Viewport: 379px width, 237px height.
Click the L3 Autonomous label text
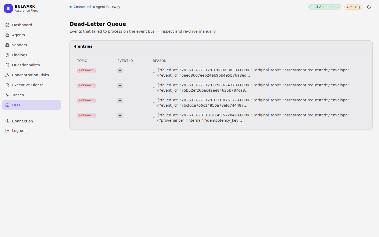point(327,7)
